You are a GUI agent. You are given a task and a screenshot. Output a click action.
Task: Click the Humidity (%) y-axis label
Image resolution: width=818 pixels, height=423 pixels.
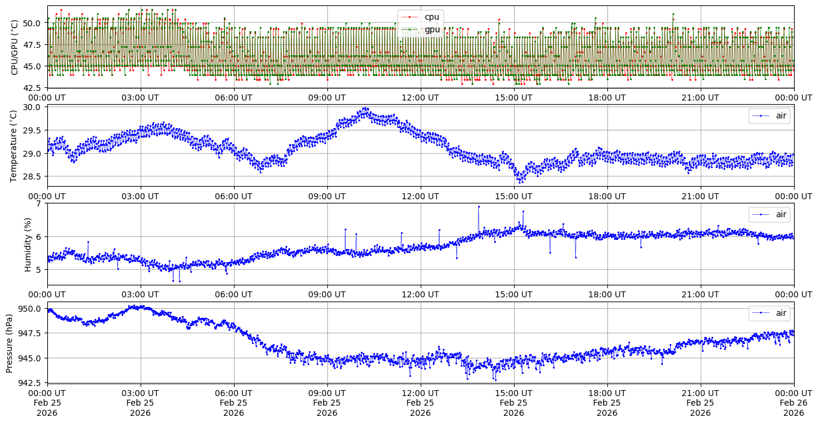click(x=28, y=244)
